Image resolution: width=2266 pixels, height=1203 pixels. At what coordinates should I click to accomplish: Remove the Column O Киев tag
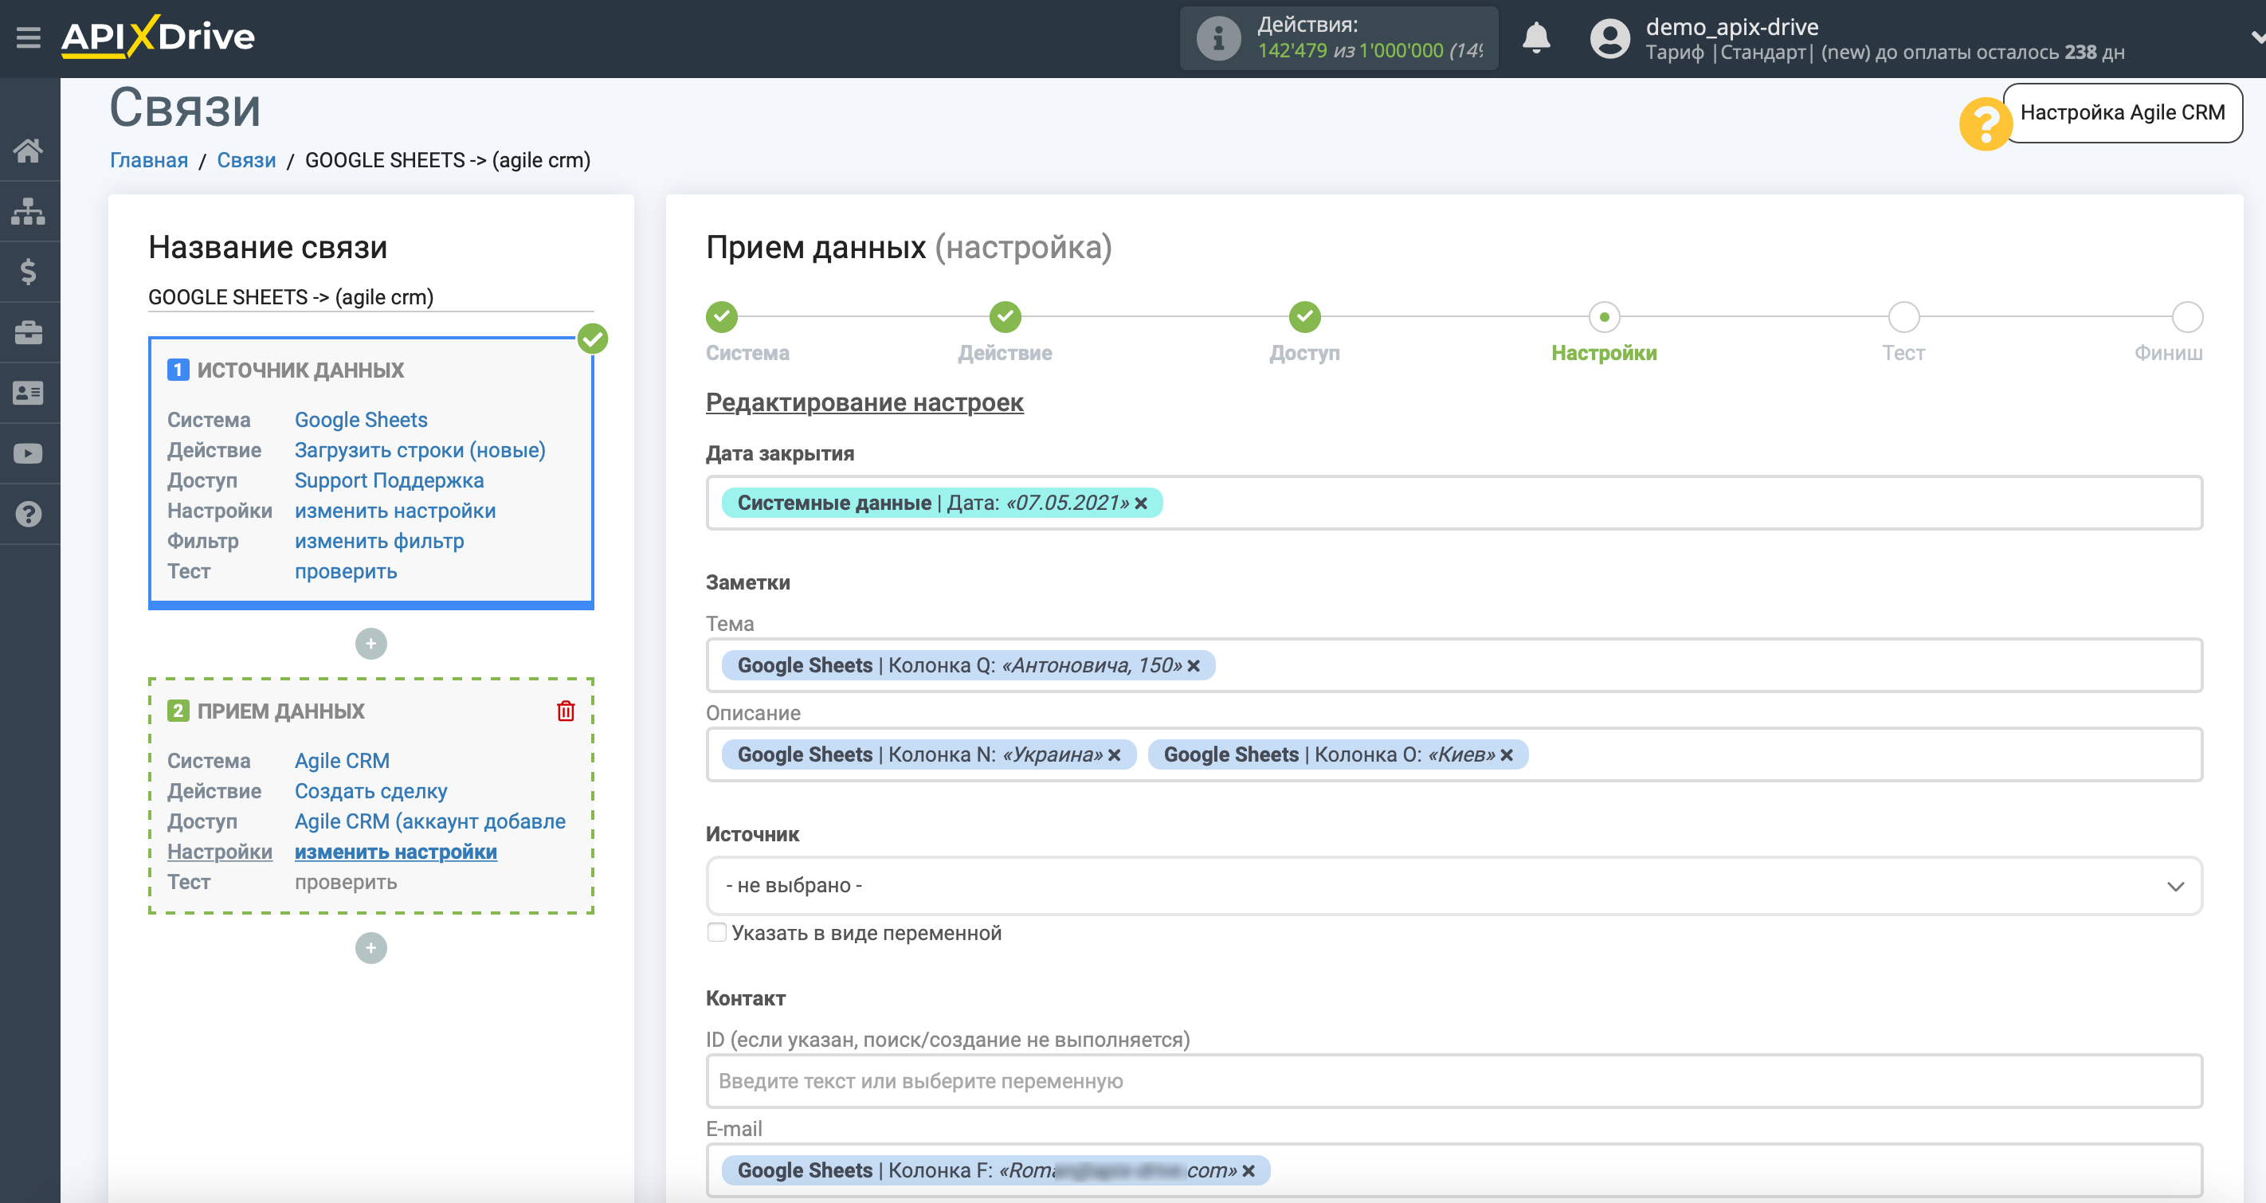tap(1507, 755)
